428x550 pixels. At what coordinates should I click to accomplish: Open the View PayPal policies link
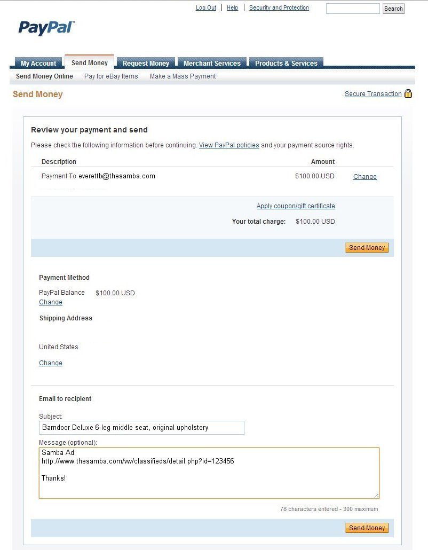(229, 145)
